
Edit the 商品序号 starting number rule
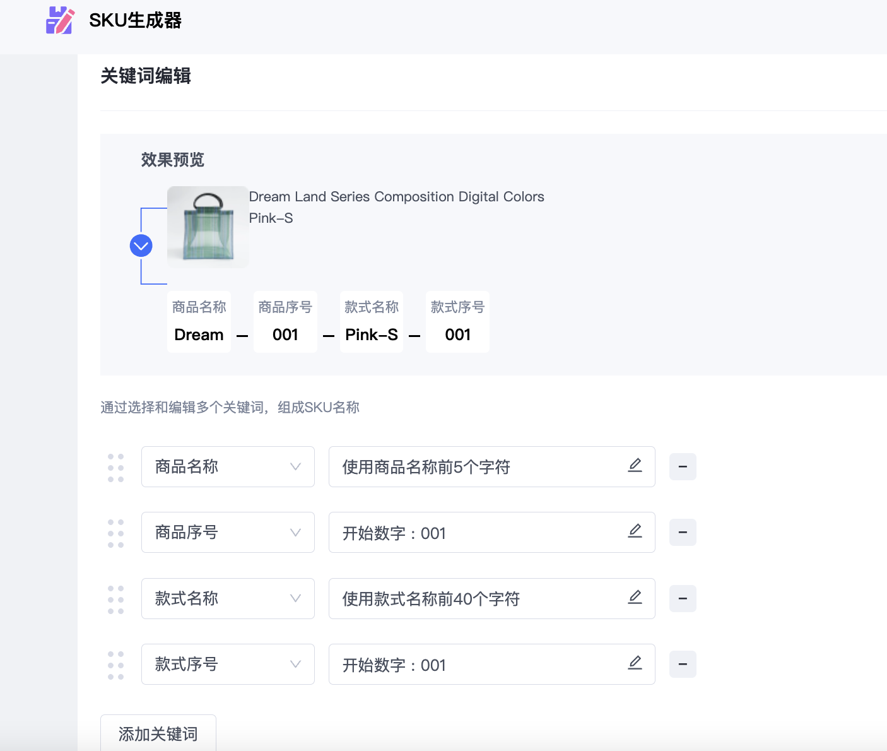pyautogui.click(x=635, y=532)
